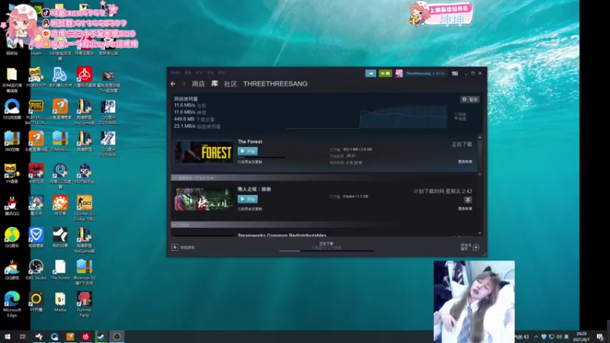Open friends and chat plus icon
Image resolution: width=610 pixels, height=343 pixels.
pos(476,247)
